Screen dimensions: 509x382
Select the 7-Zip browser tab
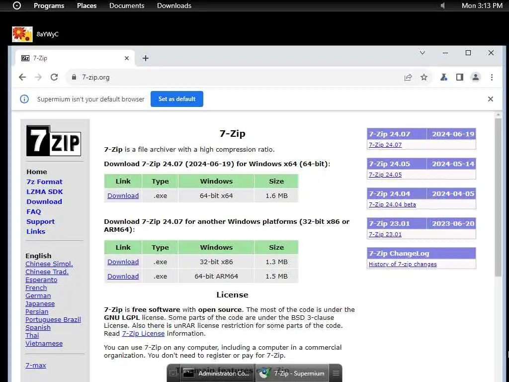75,58
